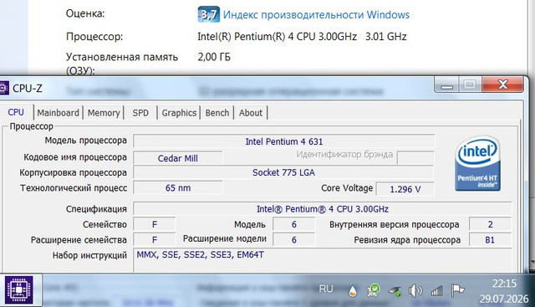Click the CPU-Z title bar icon
This screenshot has width=535, height=307.
pos(3,89)
